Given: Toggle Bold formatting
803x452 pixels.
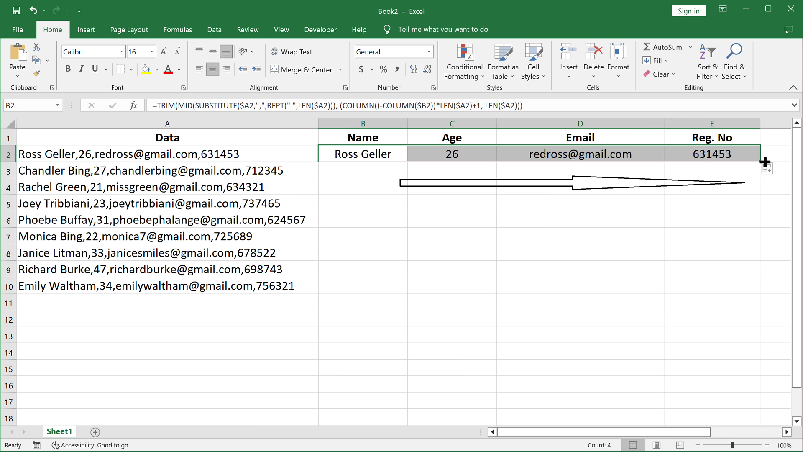Looking at the screenshot, I should (68, 69).
